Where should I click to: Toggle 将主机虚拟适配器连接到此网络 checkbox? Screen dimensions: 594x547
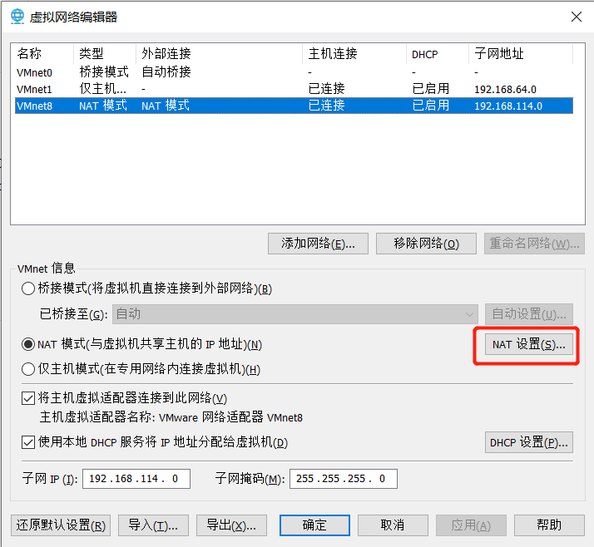[x=28, y=398]
